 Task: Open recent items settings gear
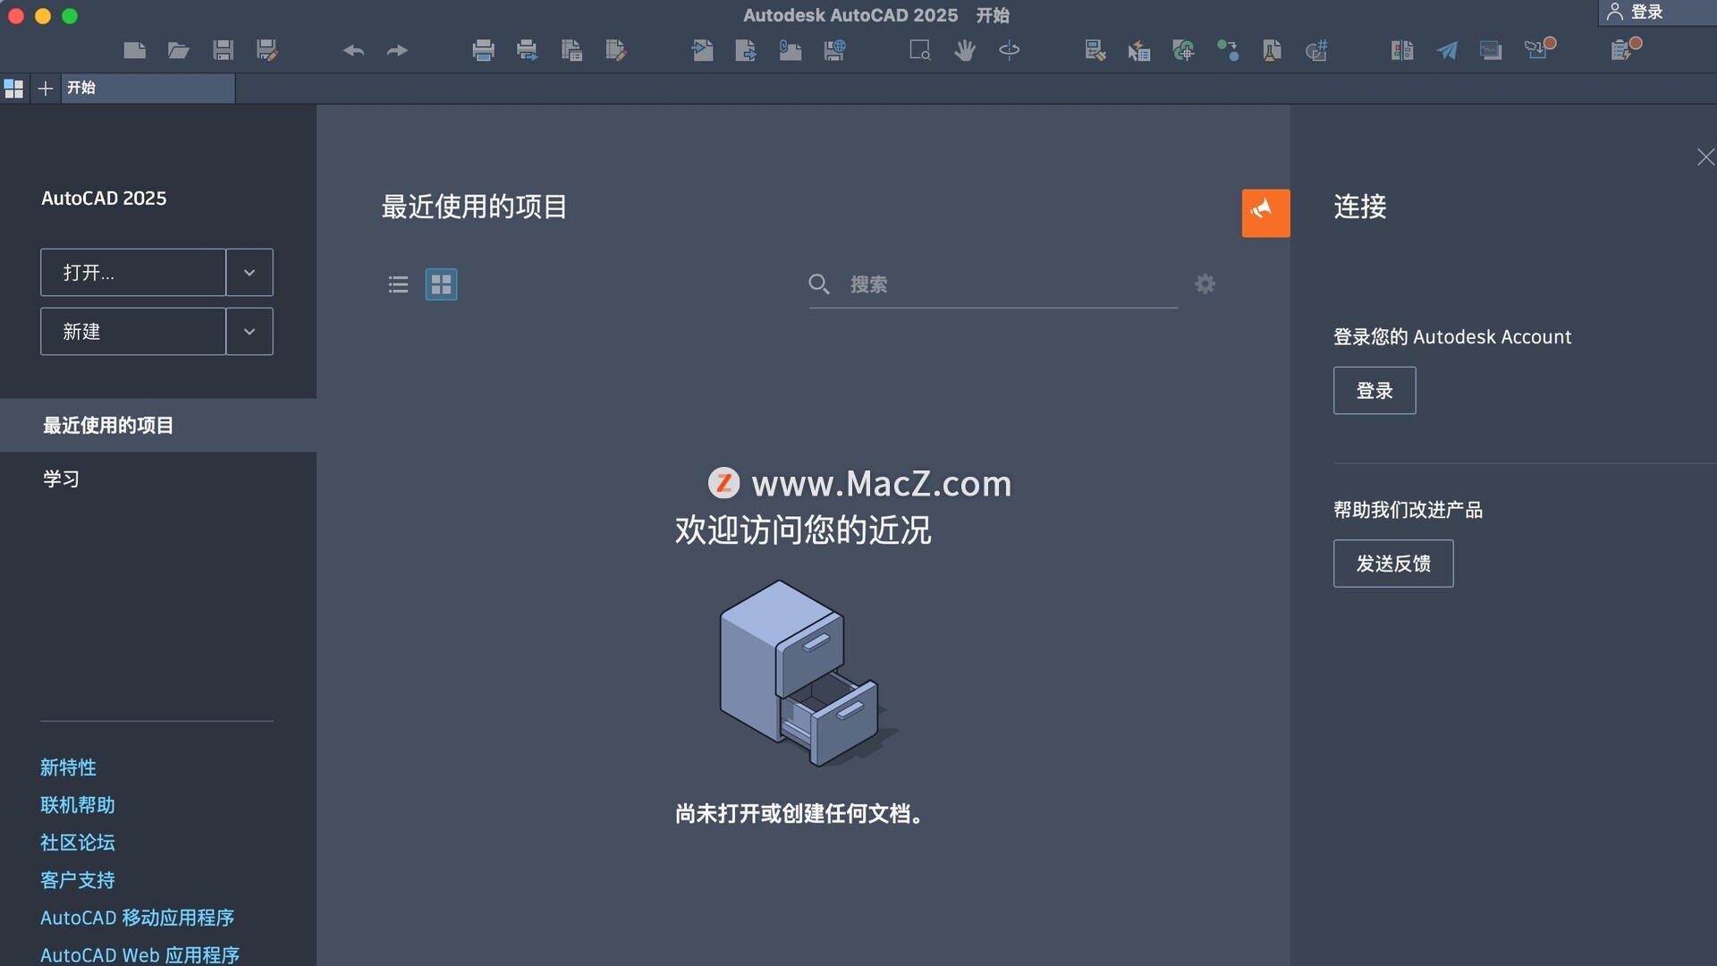coord(1205,284)
